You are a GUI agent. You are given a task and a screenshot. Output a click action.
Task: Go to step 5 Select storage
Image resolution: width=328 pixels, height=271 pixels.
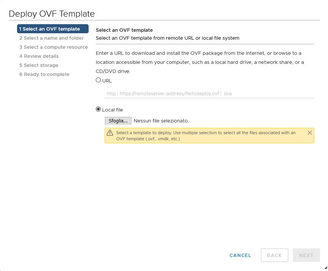click(x=39, y=65)
